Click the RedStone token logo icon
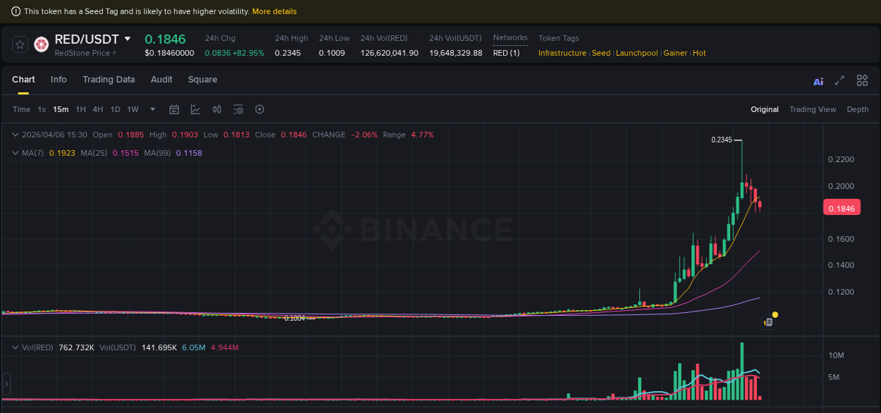This screenshot has width=881, height=413. pyautogui.click(x=41, y=44)
